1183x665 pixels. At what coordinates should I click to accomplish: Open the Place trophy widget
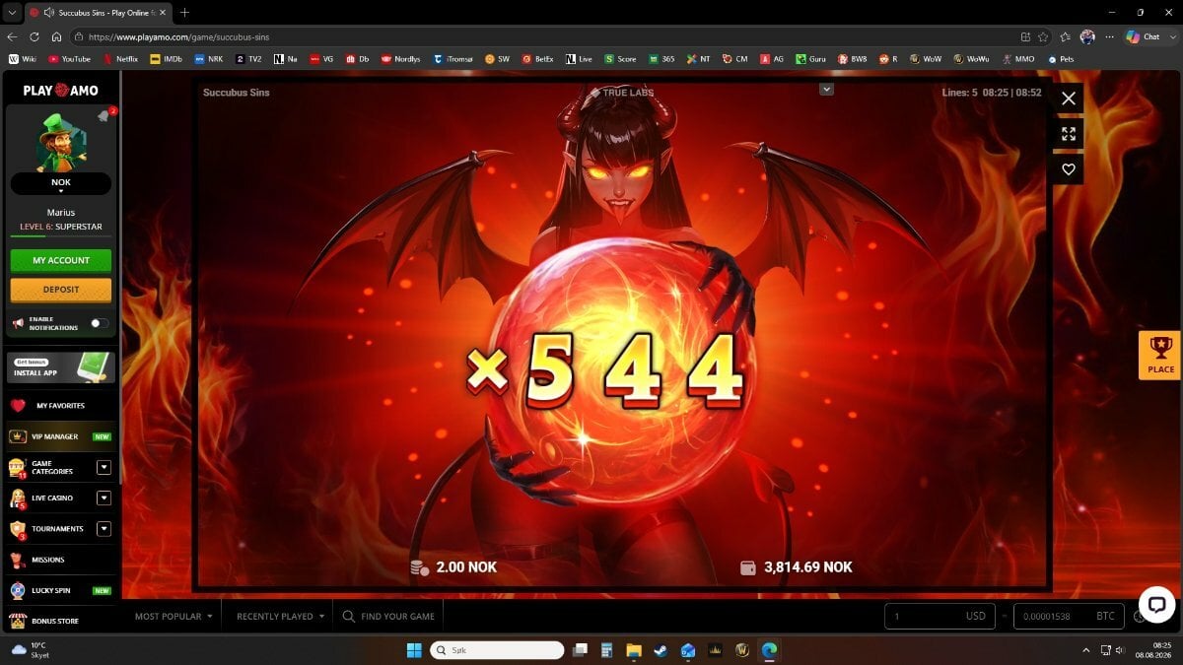coord(1160,356)
